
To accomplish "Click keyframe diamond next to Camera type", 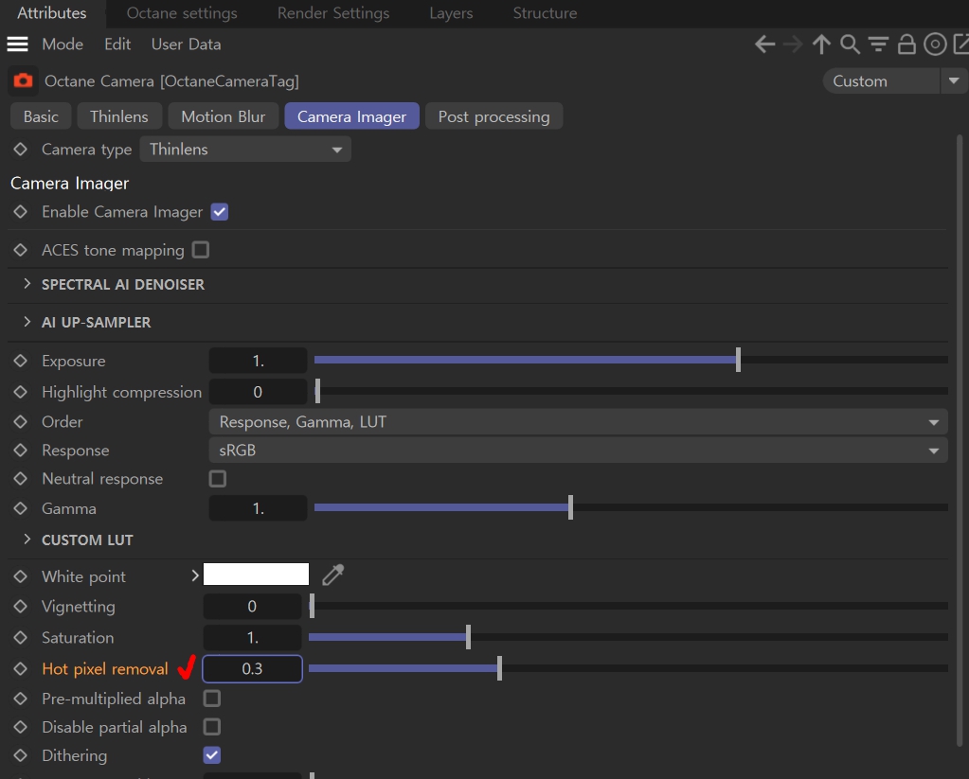I will (21, 149).
